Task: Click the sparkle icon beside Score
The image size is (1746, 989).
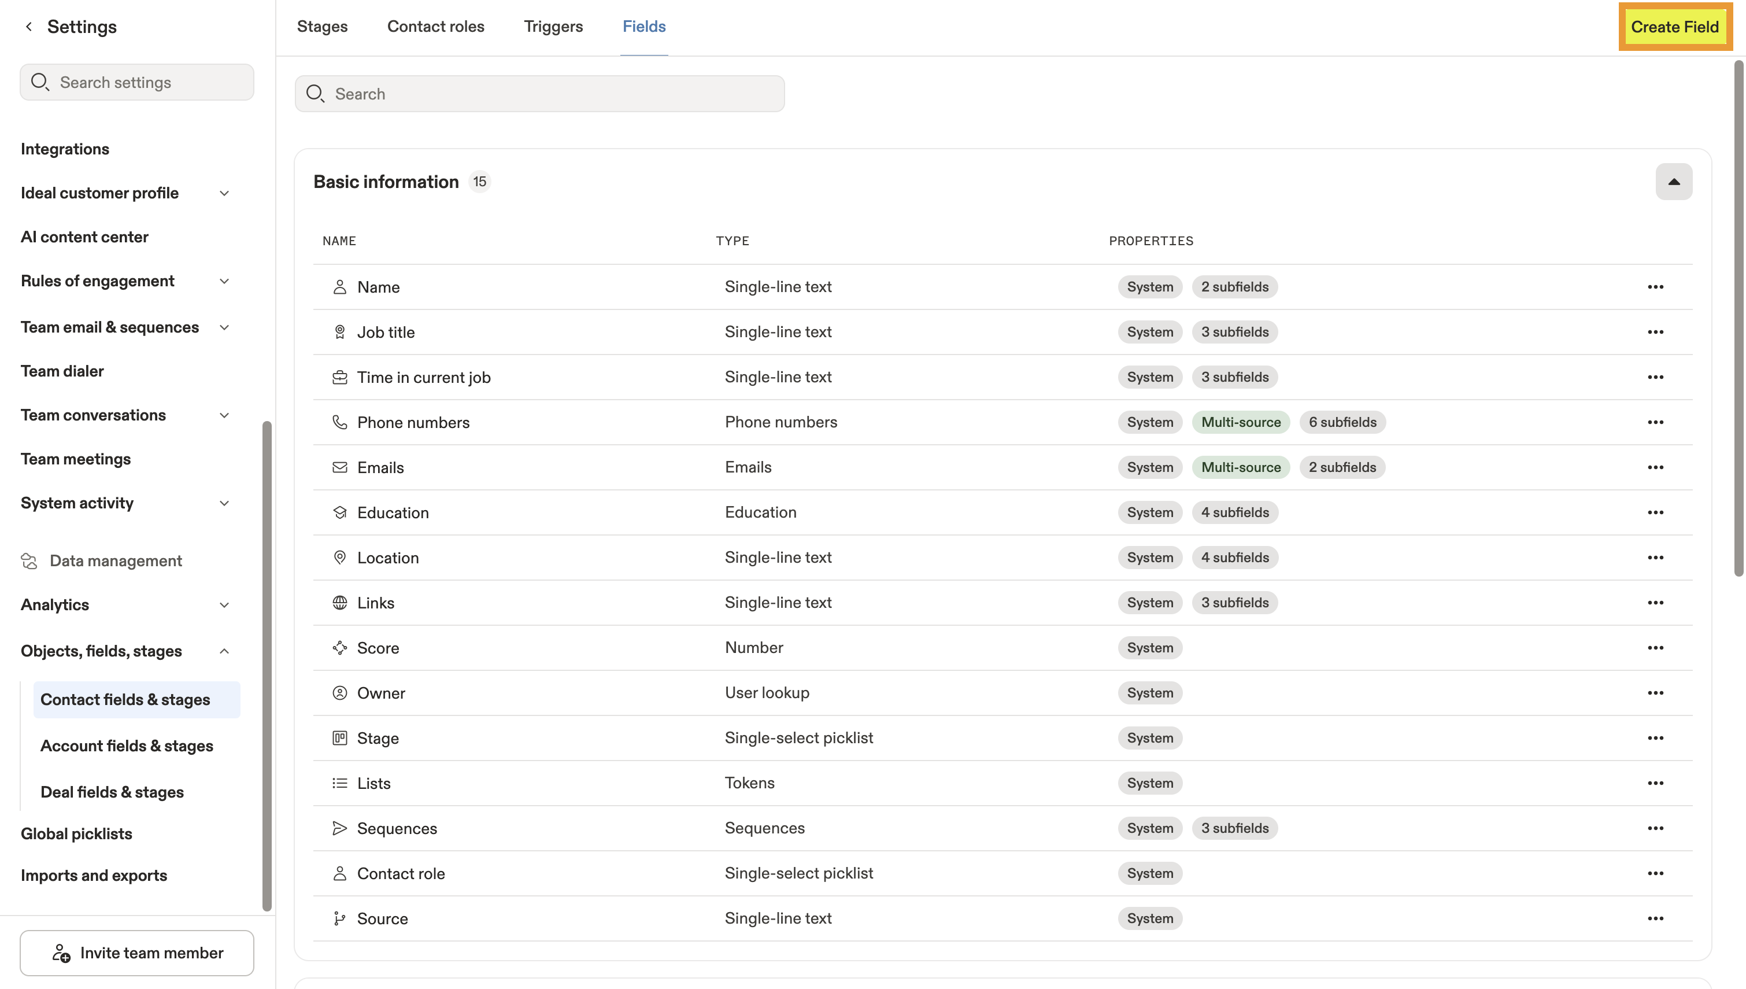Action: tap(339, 647)
